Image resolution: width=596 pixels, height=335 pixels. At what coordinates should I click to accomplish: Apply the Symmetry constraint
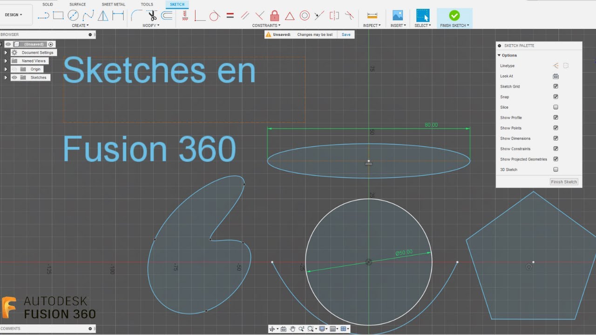pos(334,15)
